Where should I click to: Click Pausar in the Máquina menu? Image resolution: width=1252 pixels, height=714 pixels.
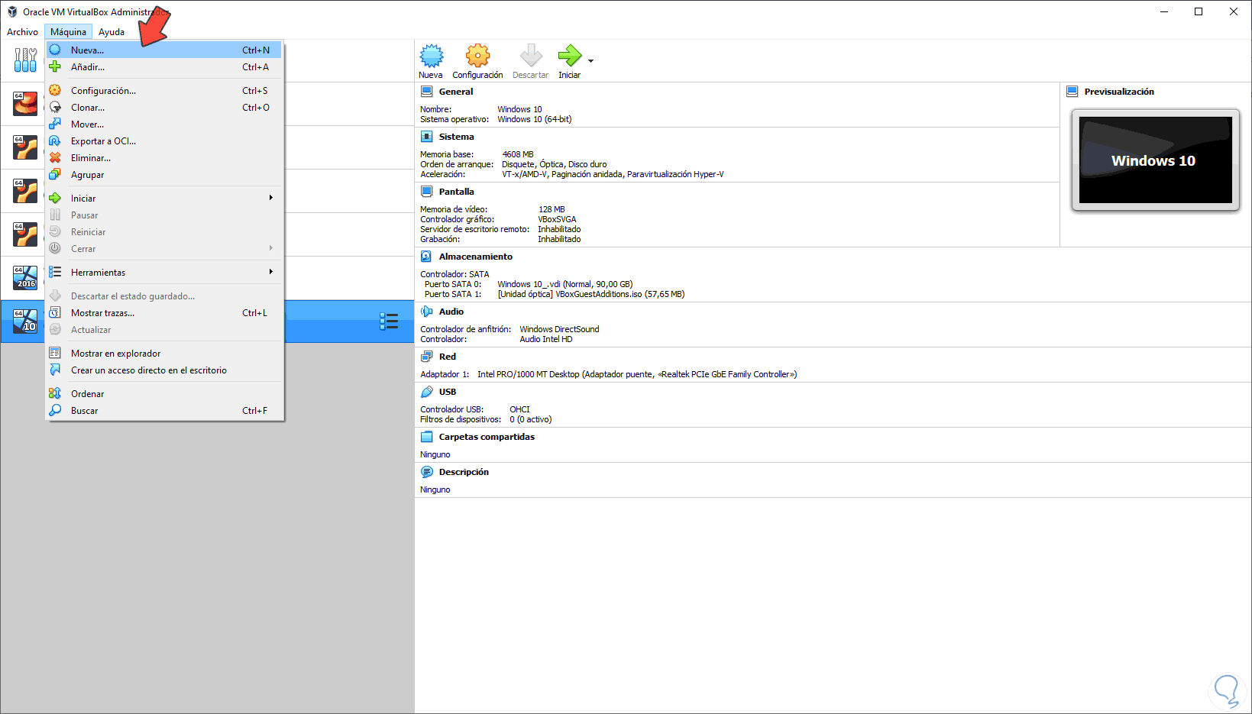coord(163,215)
